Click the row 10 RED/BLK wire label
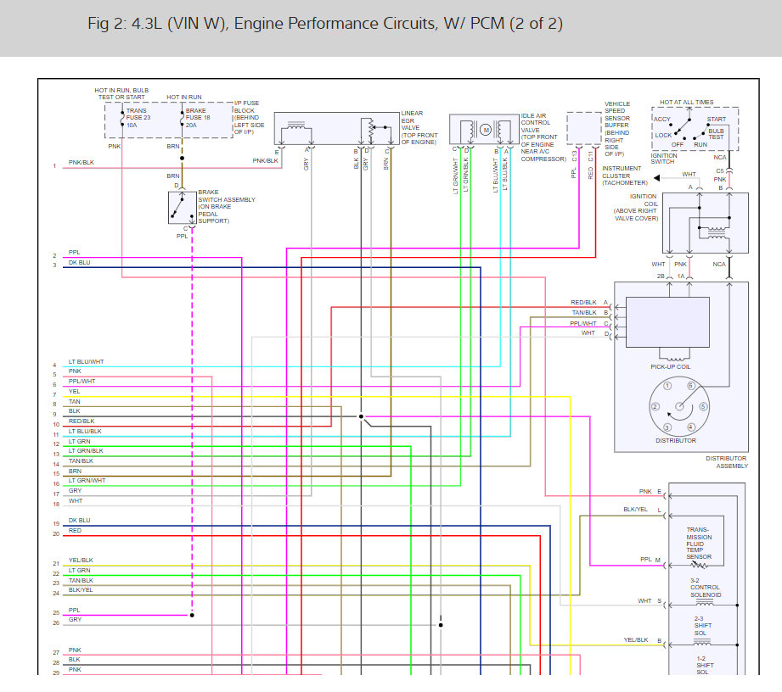 tap(82, 421)
